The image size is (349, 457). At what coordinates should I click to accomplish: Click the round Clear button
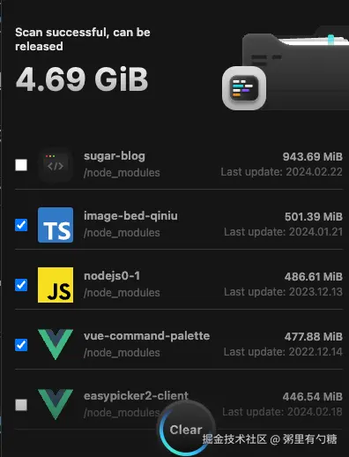pos(186,430)
